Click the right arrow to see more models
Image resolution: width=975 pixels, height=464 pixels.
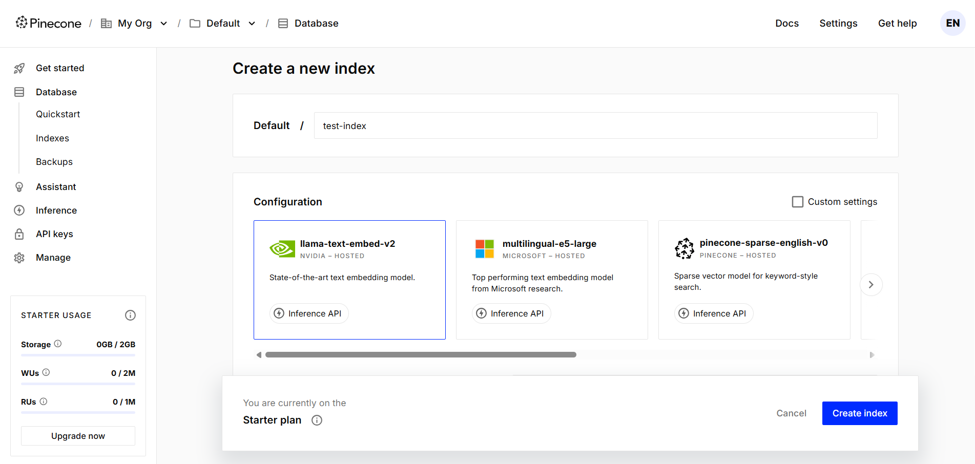tap(871, 284)
